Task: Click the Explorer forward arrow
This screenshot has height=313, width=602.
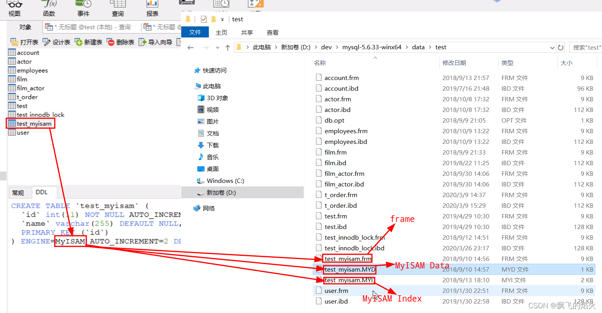Action: tap(205, 47)
